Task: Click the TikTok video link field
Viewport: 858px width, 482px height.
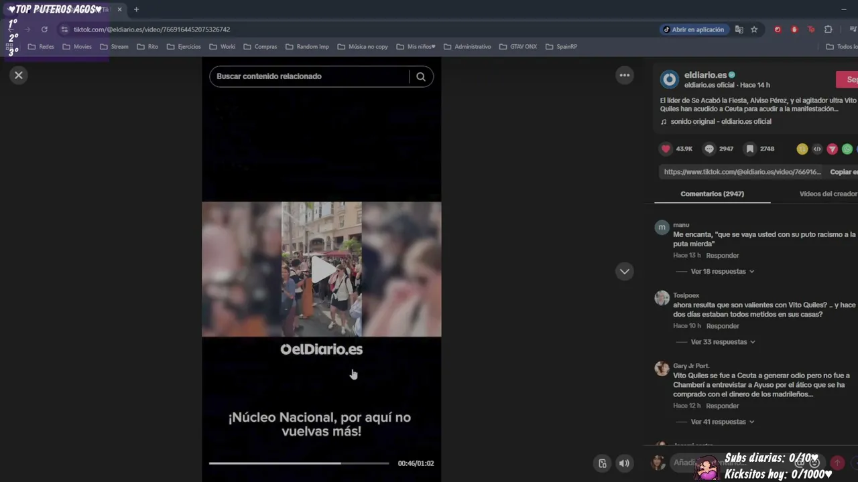Action: (x=742, y=172)
